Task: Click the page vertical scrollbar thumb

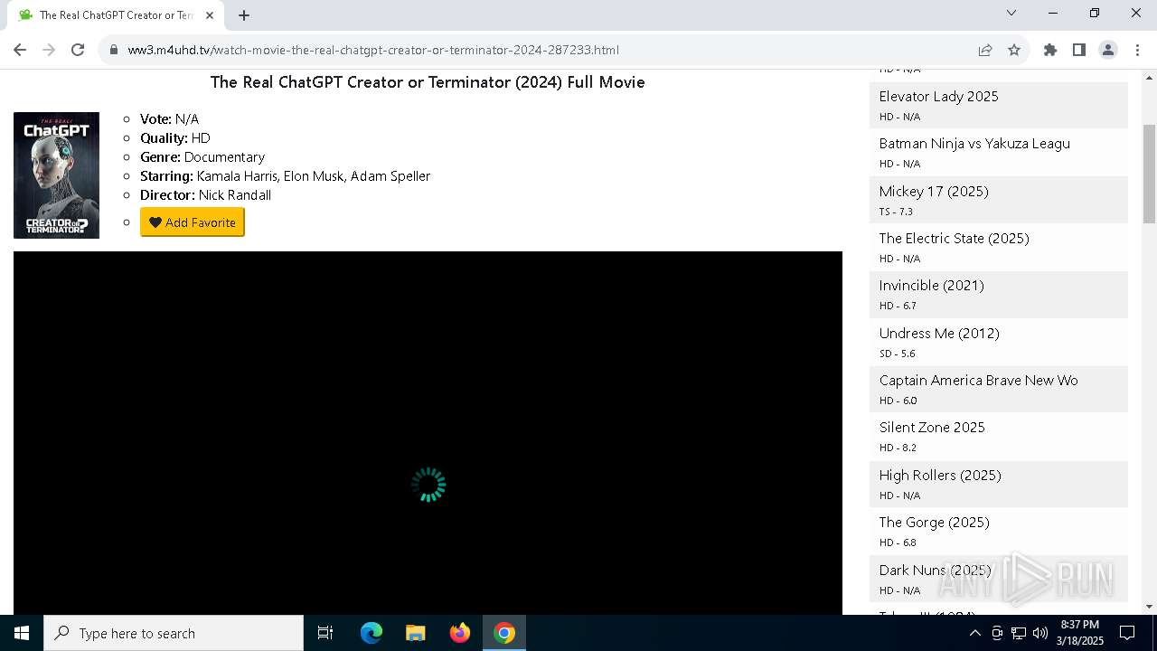Action: [x=1149, y=174]
